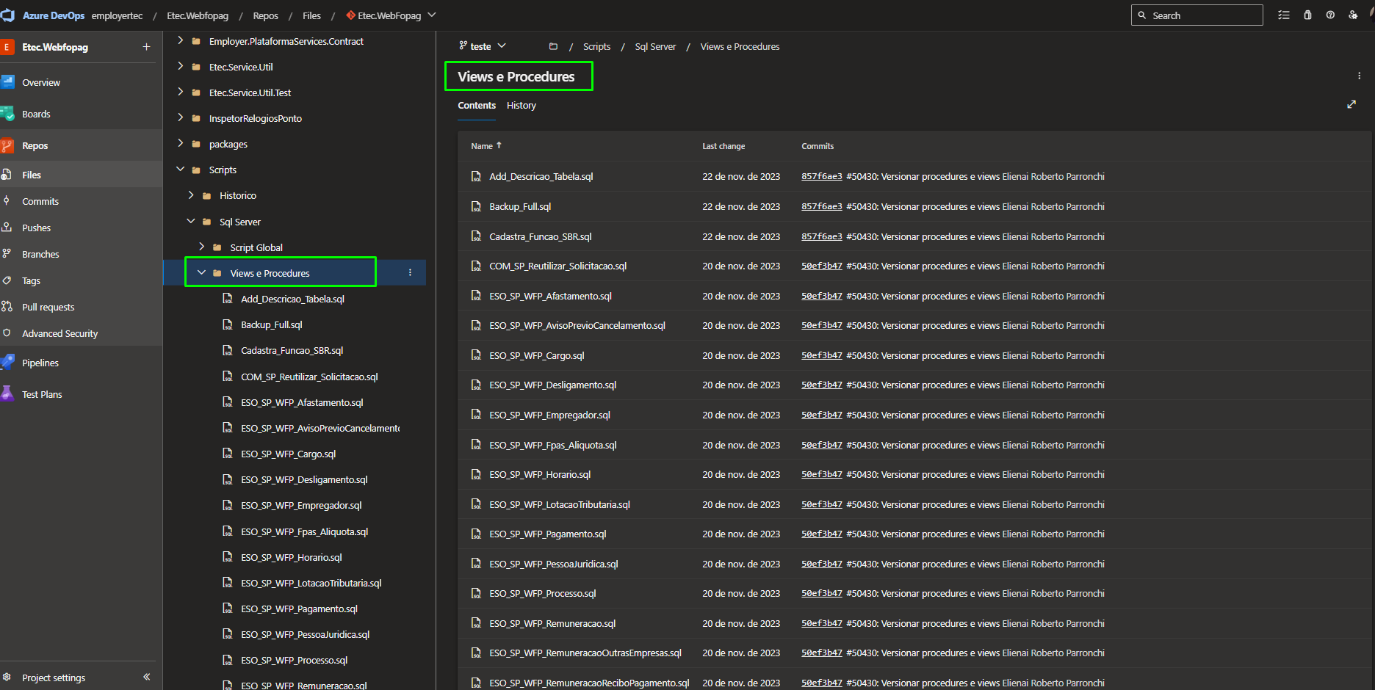Expand the Script Global folder
The image size is (1375, 690).
coord(202,247)
